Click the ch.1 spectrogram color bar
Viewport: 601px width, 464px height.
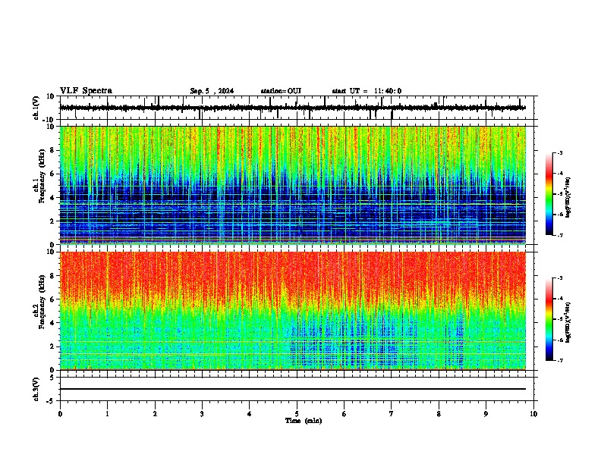click(x=549, y=194)
